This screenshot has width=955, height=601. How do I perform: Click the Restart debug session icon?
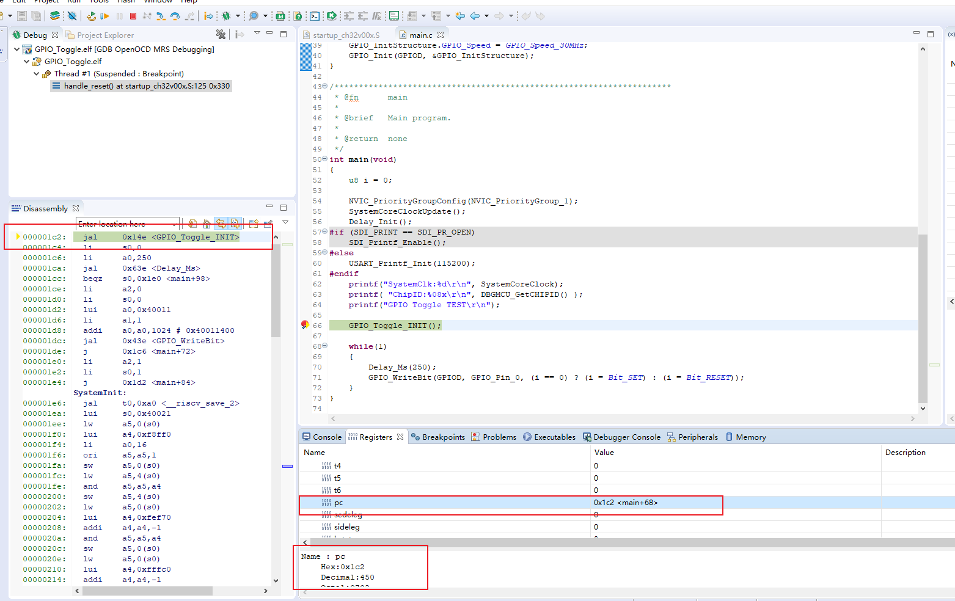(x=92, y=16)
